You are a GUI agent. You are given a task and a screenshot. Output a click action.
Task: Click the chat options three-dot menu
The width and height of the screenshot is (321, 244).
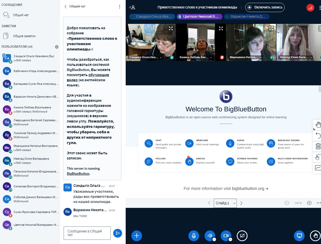point(120,7)
